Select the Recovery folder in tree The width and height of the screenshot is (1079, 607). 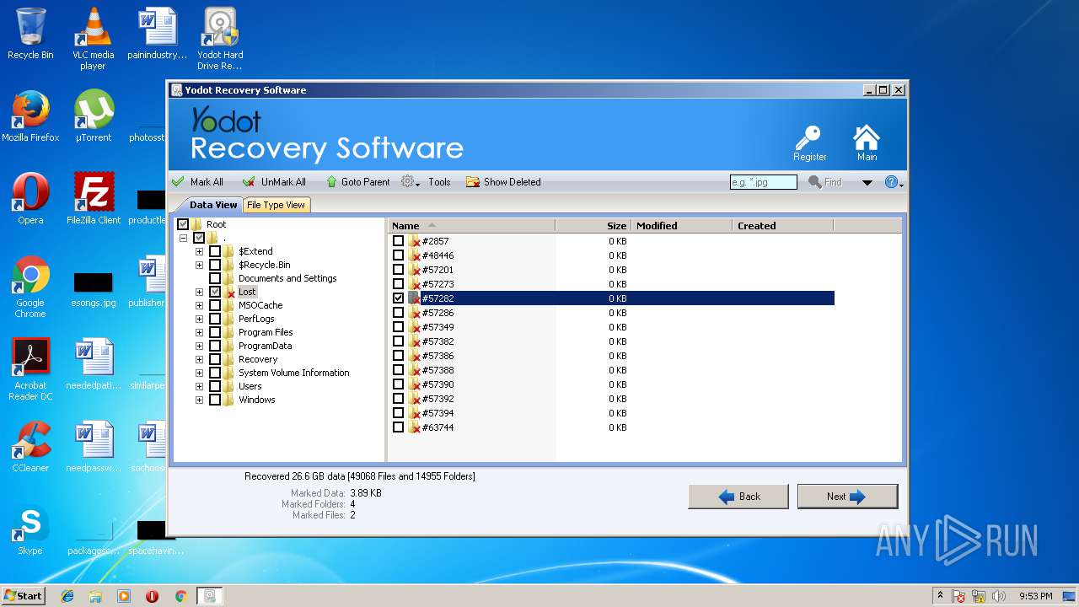[x=258, y=359]
